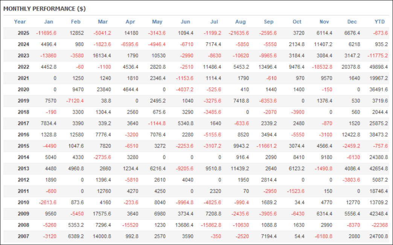Select the Dec column header
The width and height of the screenshot is (393, 245).
point(352,22)
